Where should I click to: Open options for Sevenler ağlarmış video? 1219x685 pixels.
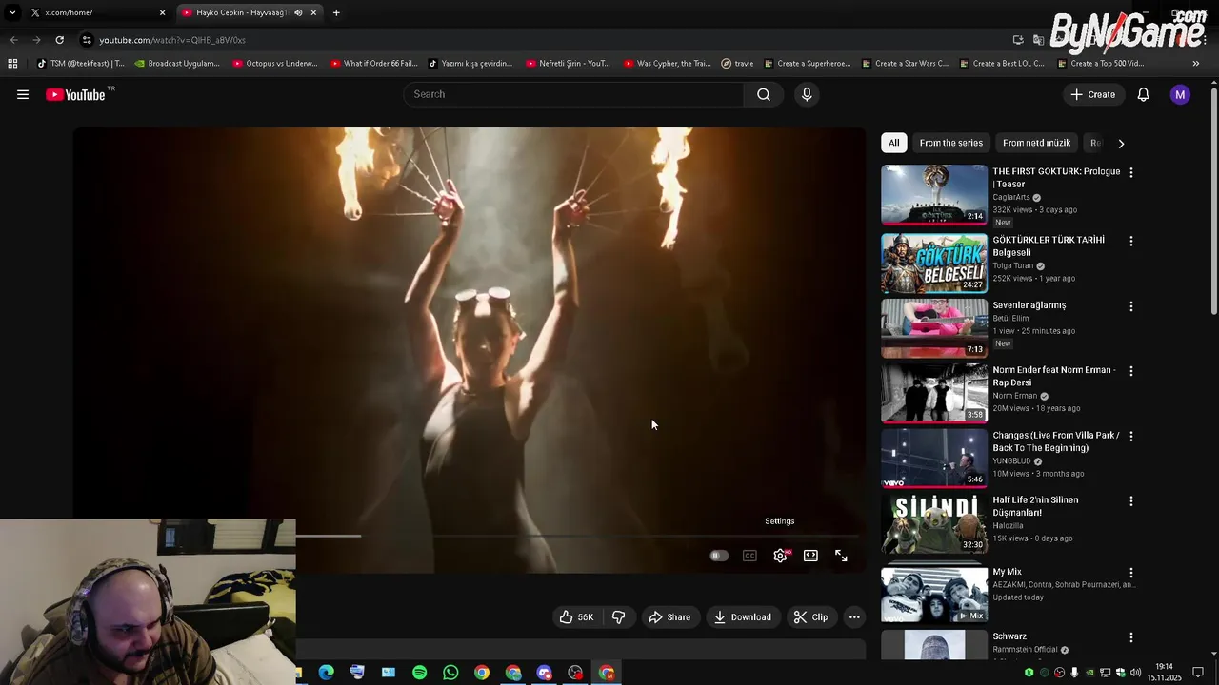1130,306
